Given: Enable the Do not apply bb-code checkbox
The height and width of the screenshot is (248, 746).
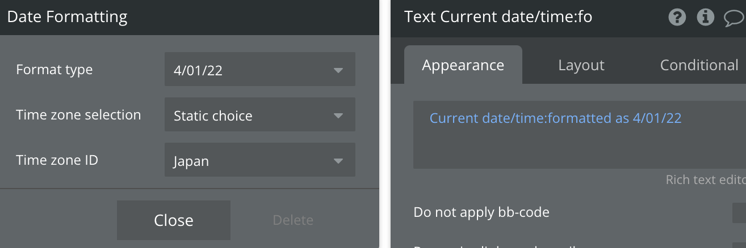Looking at the screenshot, I should click(739, 213).
